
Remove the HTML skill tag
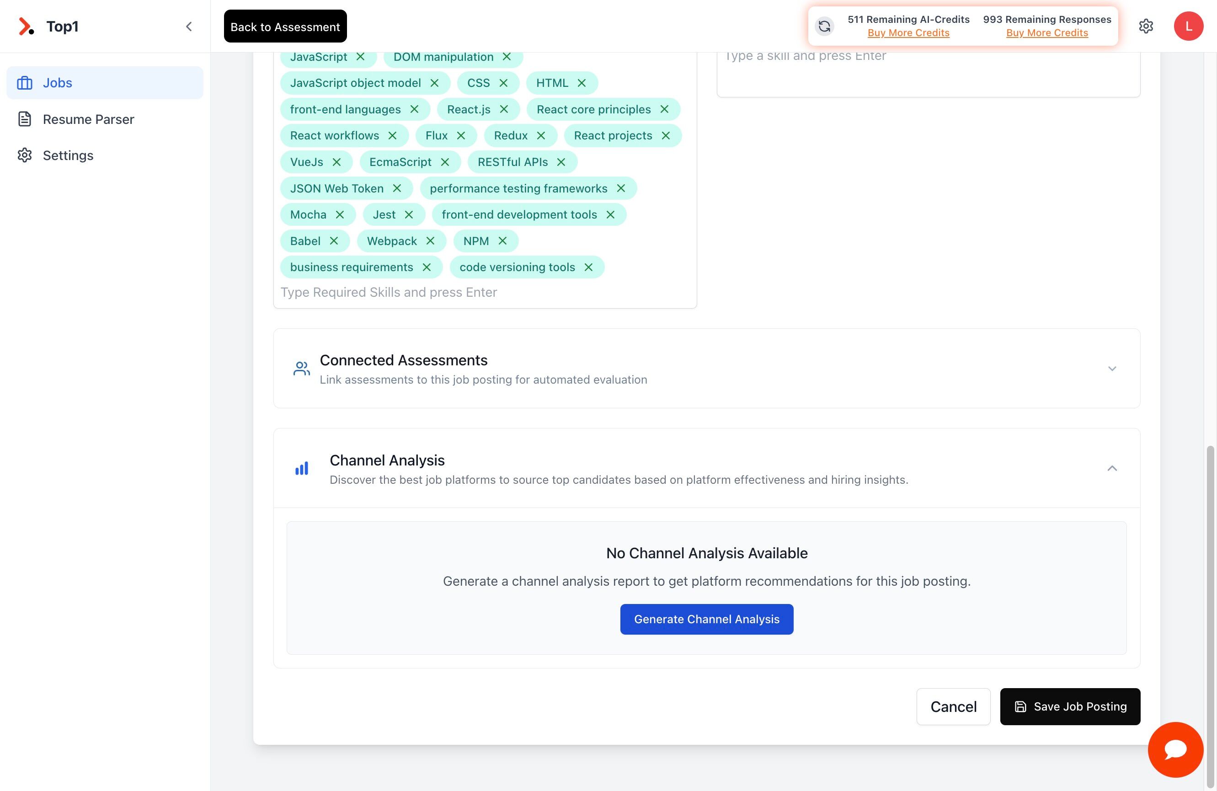[x=582, y=83]
